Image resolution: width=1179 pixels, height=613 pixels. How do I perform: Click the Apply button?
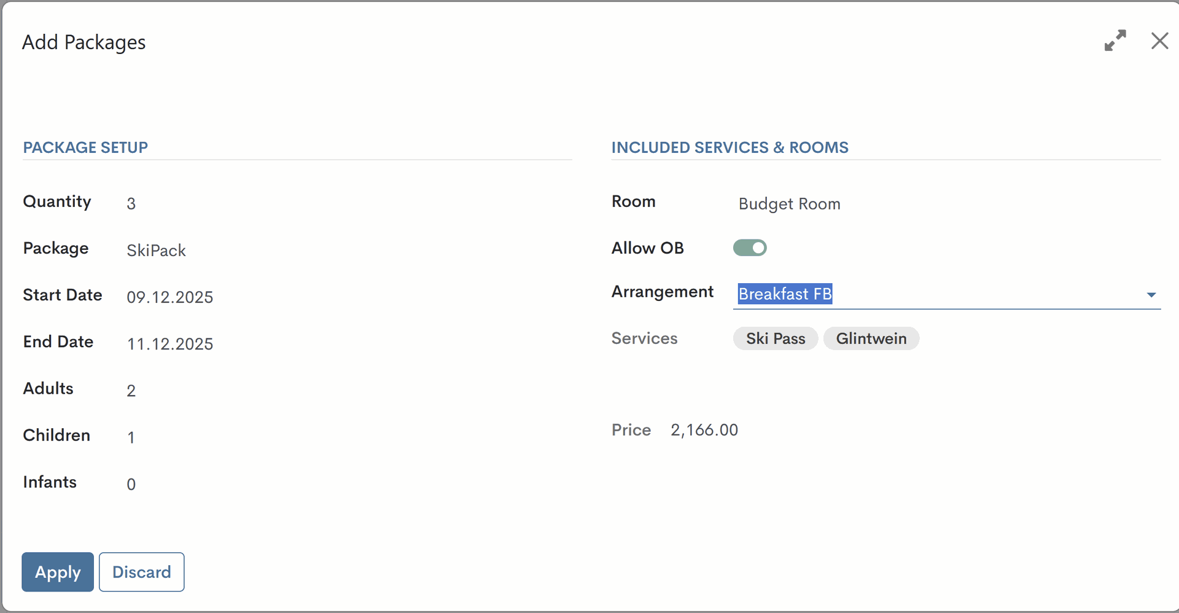pyautogui.click(x=58, y=572)
